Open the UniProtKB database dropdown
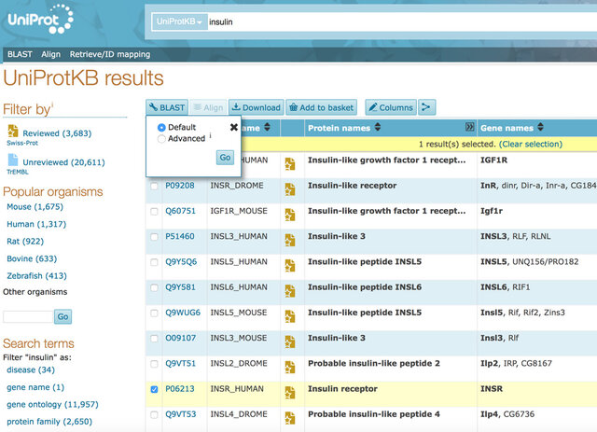 (x=179, y=21)
